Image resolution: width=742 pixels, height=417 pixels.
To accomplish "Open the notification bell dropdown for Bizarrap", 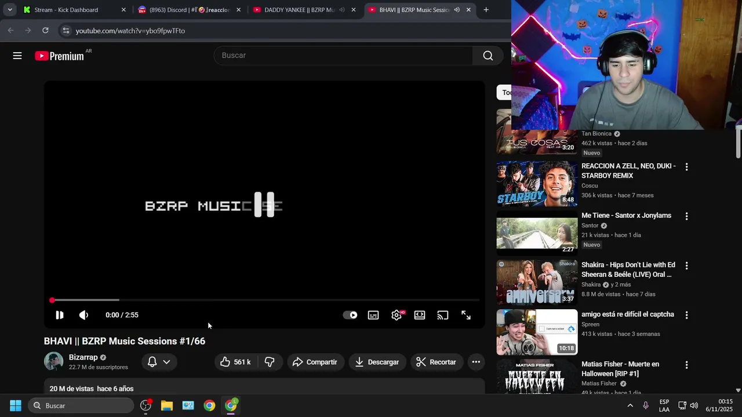I will (x=159, y=362).
